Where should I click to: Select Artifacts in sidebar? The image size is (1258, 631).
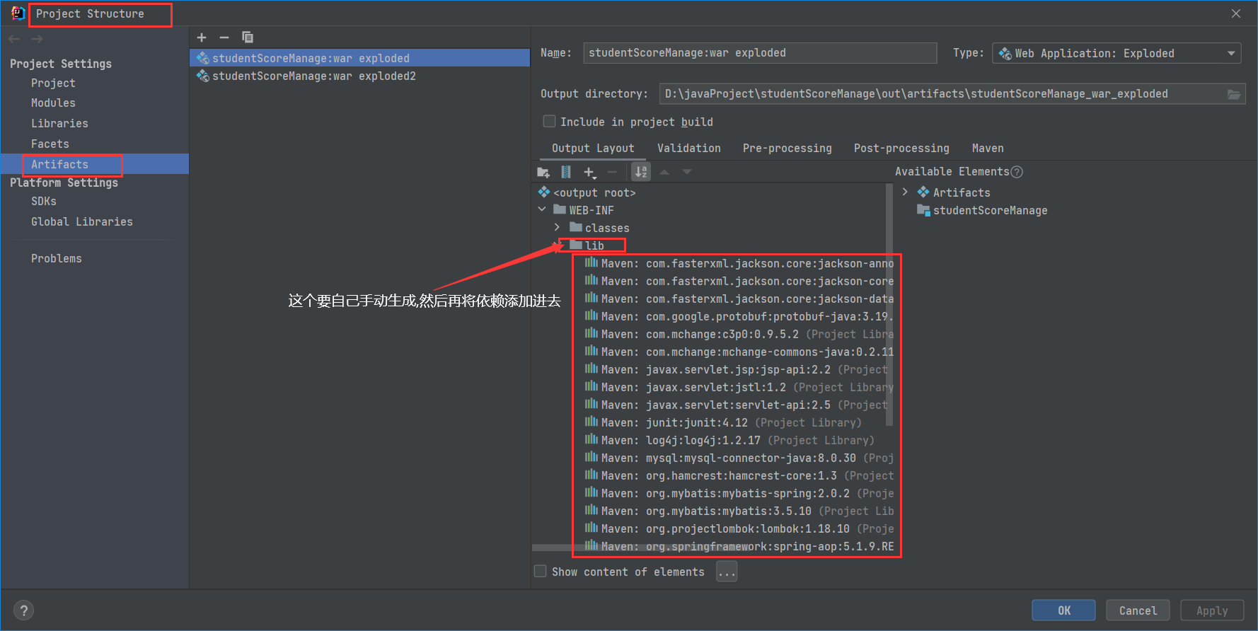coord(95,164)
